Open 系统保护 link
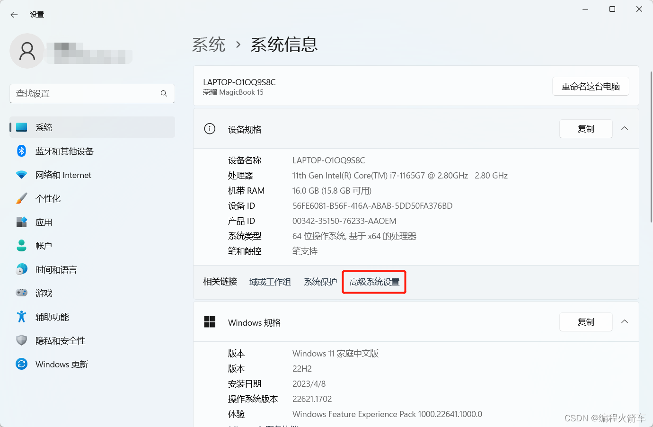 tap(320, 282)
